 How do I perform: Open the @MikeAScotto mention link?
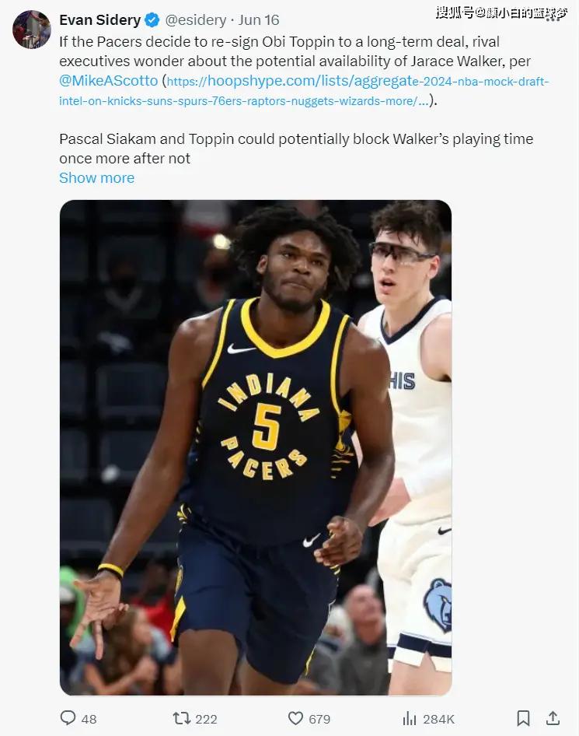108,81
